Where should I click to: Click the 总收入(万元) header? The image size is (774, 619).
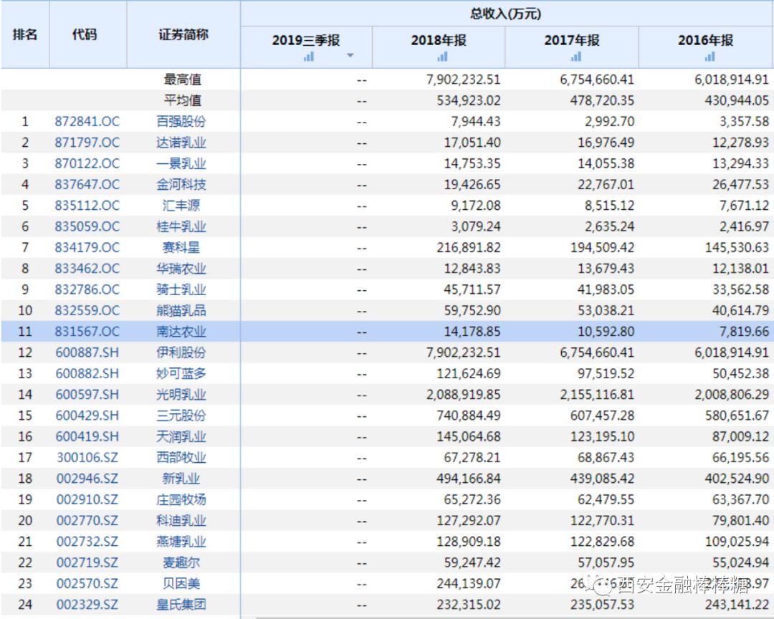click(507, 12)
